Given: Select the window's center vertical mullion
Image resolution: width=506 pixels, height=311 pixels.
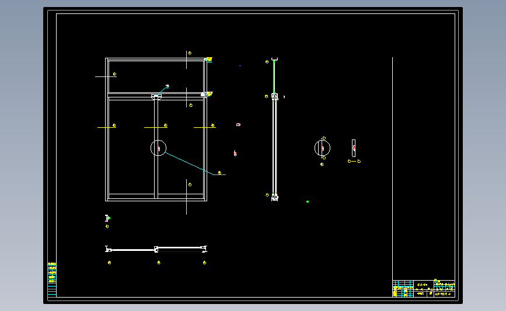Looking at the screenshot, I should 156,147.
